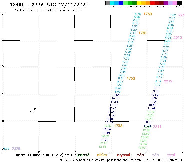
Task: Click the wave height value '10.52'
Action: (155, 95)
